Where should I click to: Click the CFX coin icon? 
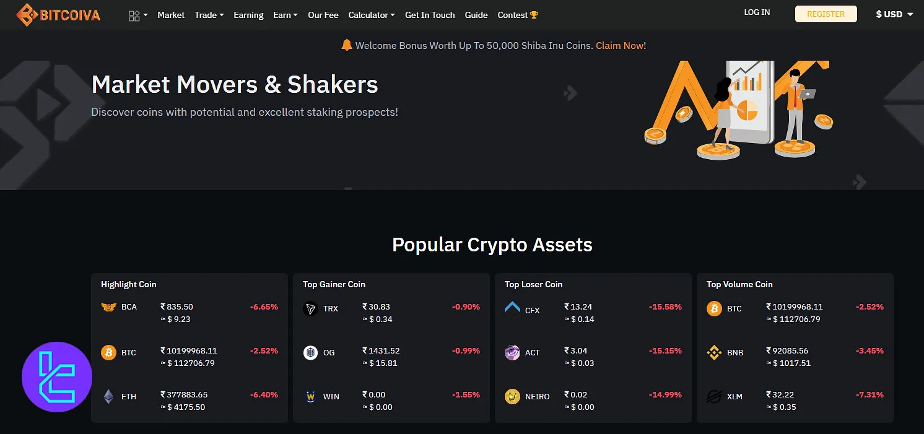[x=512, y=308]
